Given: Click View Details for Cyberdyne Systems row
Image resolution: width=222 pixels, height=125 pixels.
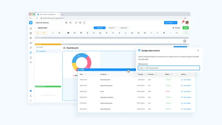Looking at the screenshot, I should tap(186, 97).
